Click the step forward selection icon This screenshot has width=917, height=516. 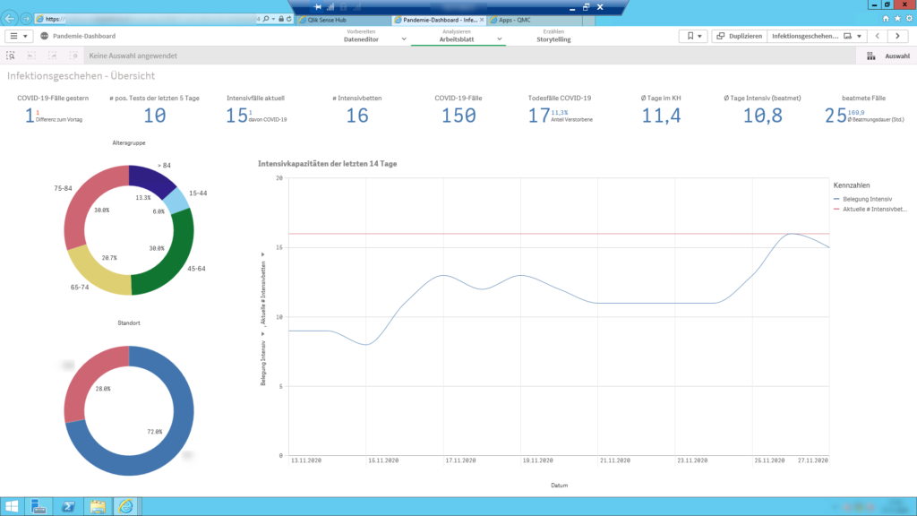(53, 56)
